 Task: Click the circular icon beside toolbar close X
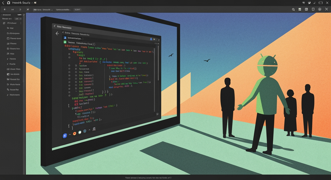(x=320, y=9)
